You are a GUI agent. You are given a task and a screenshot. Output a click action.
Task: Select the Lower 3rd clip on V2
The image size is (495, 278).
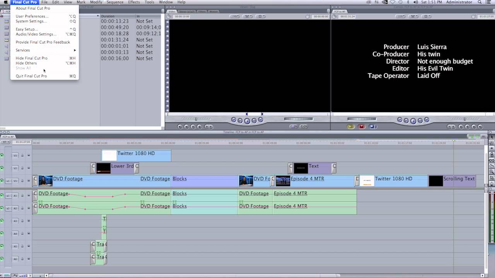point(115,168)
